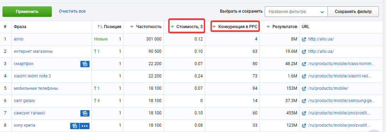The width and height of the screenshot is (386, 132).
Task: Click the 48.2M results value
Action: [292, 64]
